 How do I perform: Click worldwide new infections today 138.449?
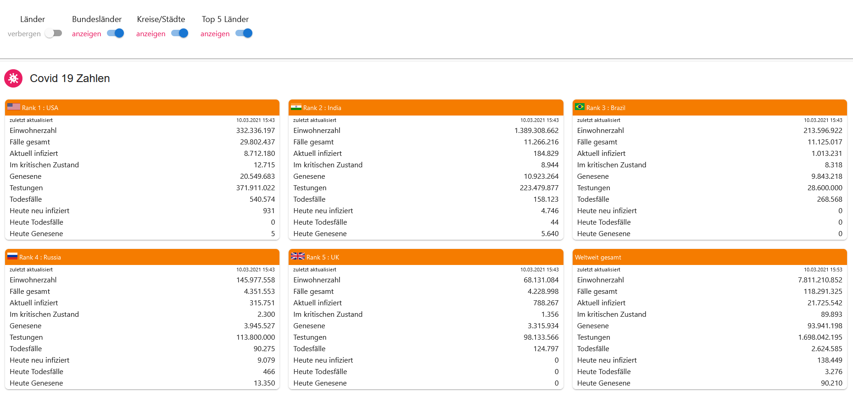click(830, 360)
